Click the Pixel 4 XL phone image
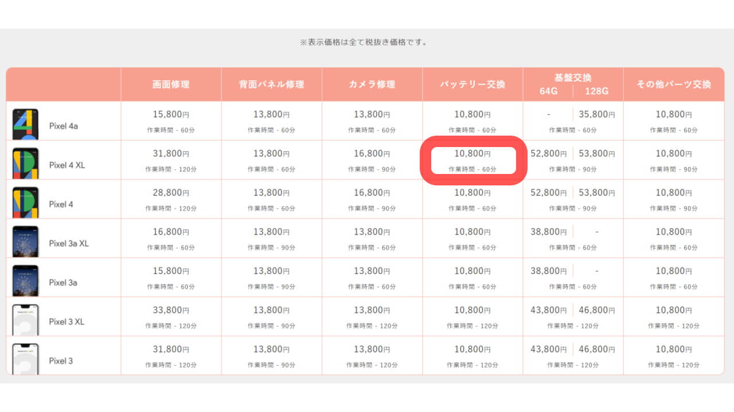The width and height of the screenshot is (734, 412). click(x=25, y=164)
